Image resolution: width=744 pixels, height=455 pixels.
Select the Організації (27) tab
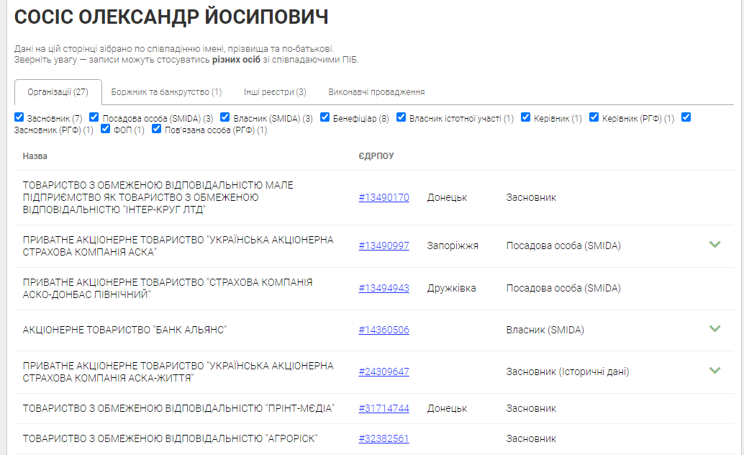(x=58, y=92)
